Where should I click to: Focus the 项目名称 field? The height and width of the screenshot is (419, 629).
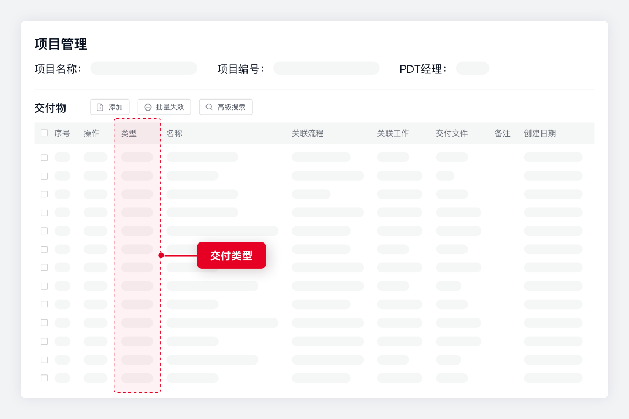[x=144, y=69]
